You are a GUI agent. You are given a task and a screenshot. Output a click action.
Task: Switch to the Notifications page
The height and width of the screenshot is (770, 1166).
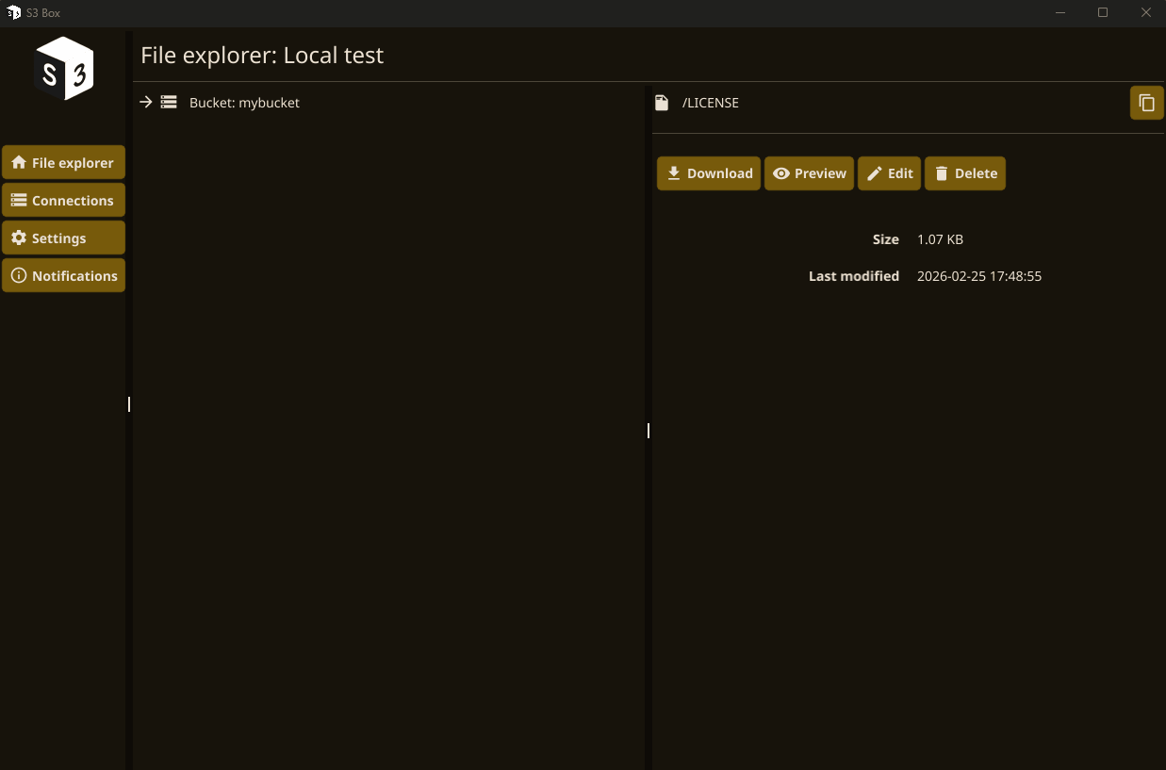pos(63,275)
